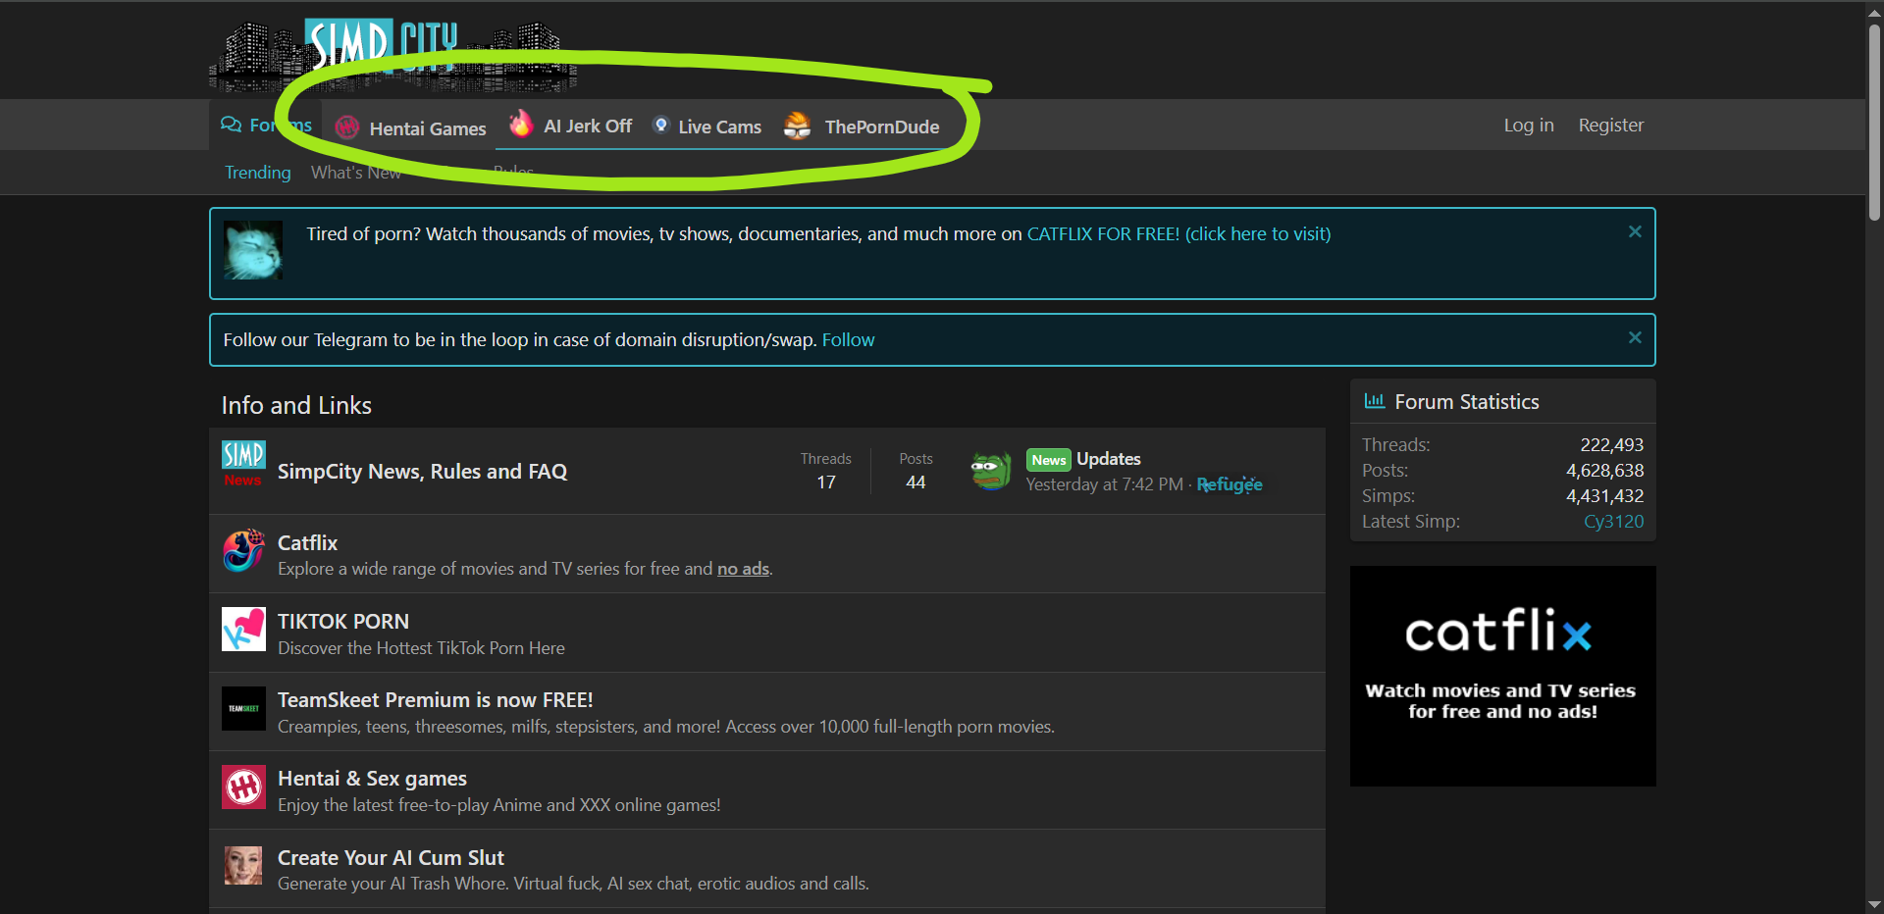Click the ThePornDude mascot icon
The width and height of the screenshot is (1884, 914).
coord(798,126)
